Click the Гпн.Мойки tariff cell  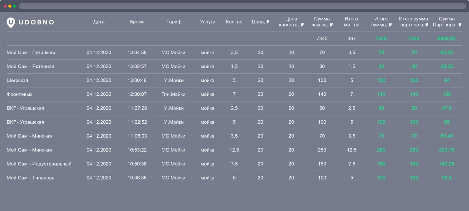pos(173,94)
